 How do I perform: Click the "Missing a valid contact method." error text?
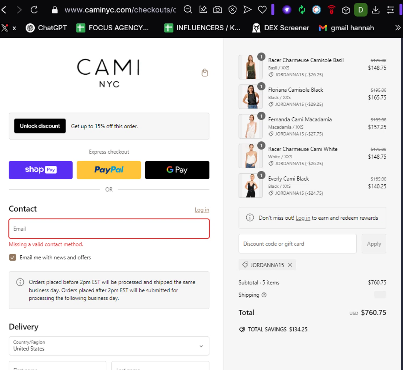pos(46,244)
